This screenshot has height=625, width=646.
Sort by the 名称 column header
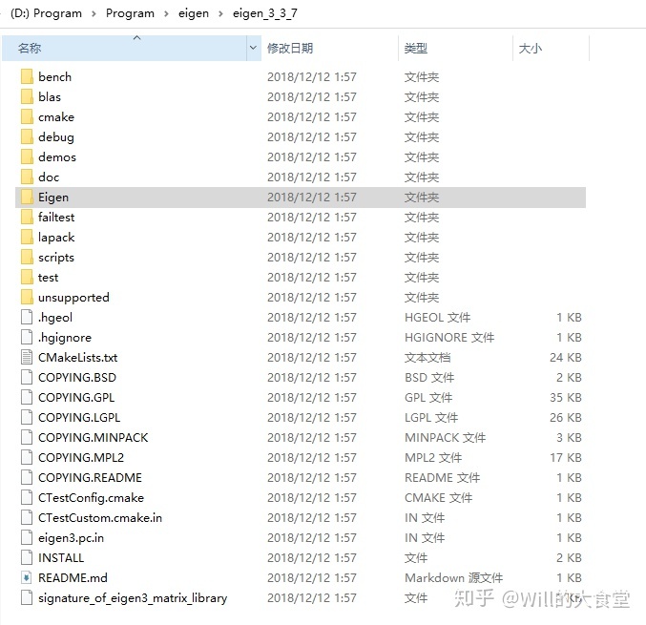(124, 48)
